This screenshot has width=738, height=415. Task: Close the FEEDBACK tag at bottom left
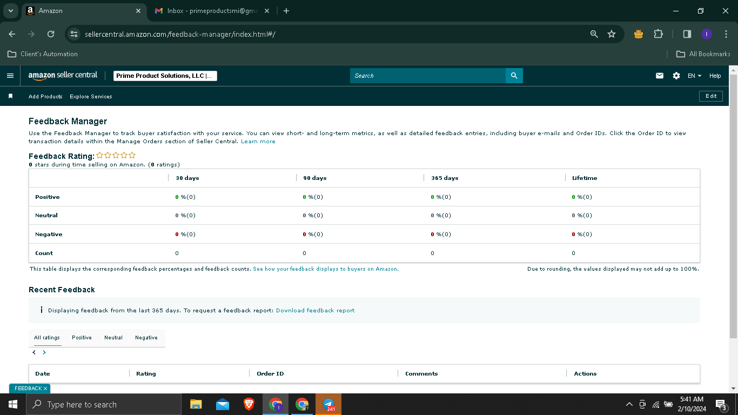[45, 389]
